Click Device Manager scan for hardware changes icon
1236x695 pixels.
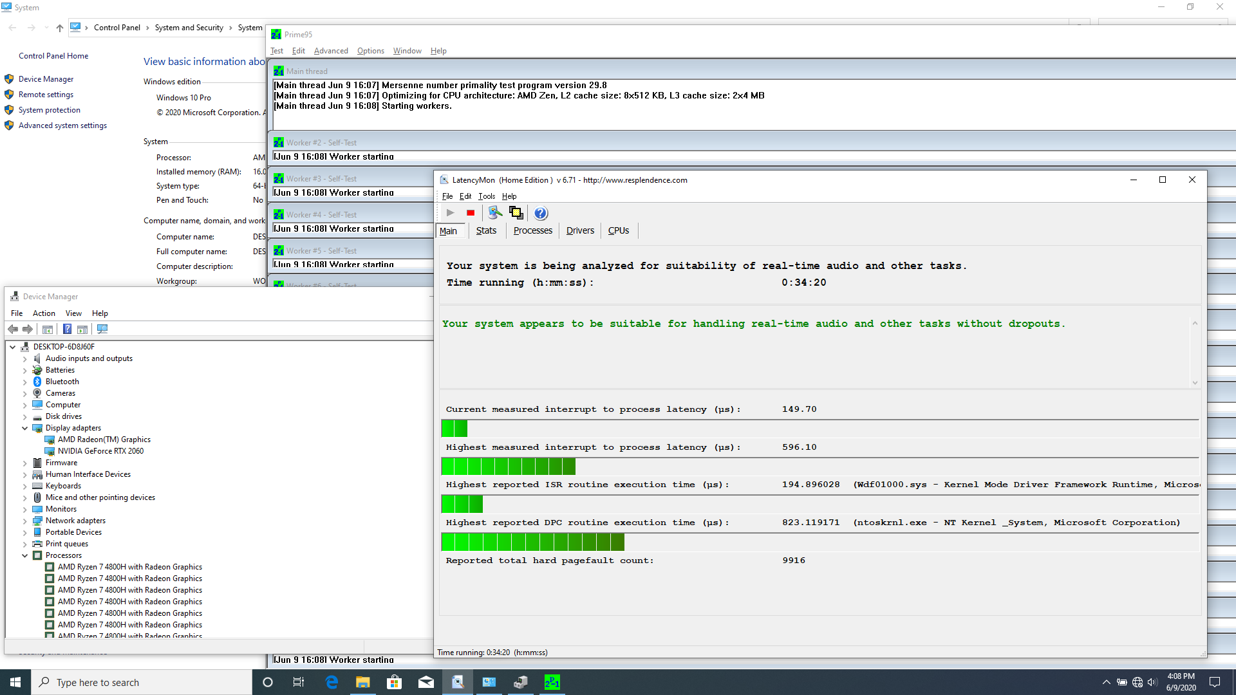(102, 329)
